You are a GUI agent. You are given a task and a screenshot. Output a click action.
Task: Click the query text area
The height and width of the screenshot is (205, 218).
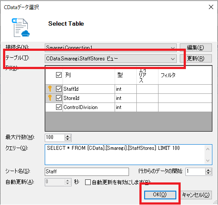point(129,155)
